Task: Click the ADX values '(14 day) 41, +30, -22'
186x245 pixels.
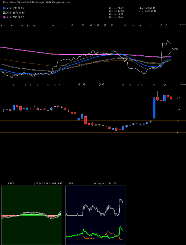Action: [104, 183]
